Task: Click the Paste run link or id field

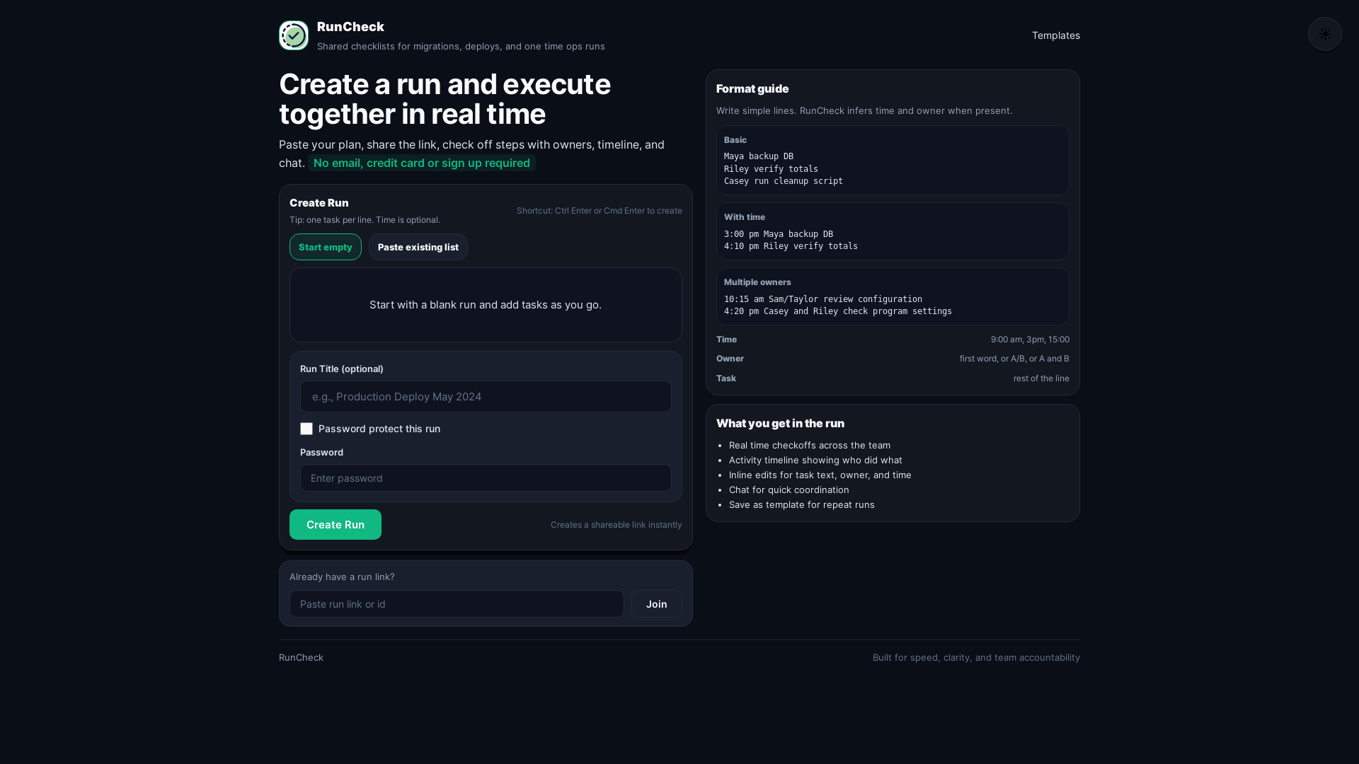Action: click(457, 604)
